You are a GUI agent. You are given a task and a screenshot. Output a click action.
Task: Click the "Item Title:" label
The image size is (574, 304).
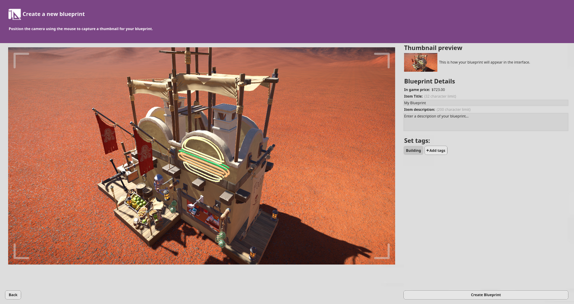pyautogui.click(x=413, y=96)
